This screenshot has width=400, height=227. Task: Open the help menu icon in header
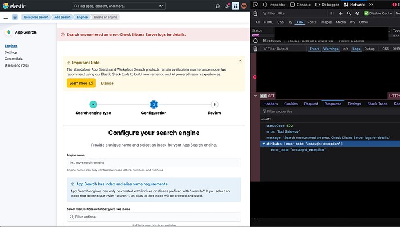(217, 6)
